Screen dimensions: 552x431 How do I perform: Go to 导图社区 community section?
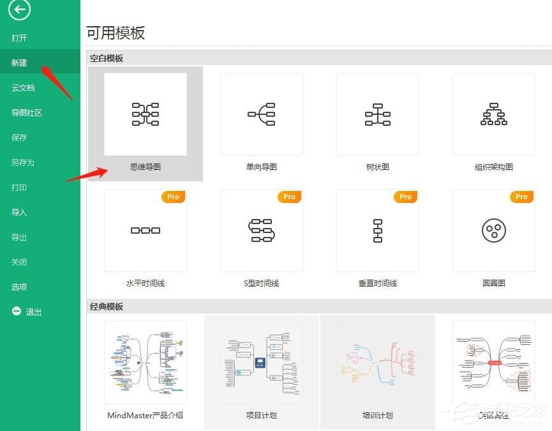(26, 112)
